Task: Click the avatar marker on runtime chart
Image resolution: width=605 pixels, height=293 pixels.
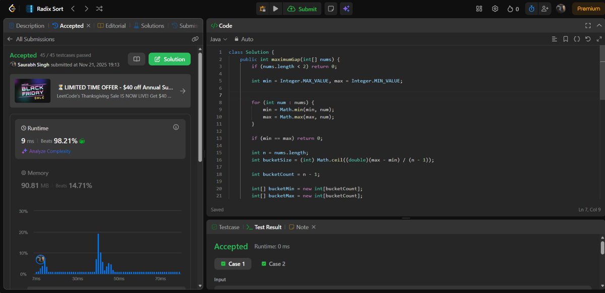Action: (41, 259)
